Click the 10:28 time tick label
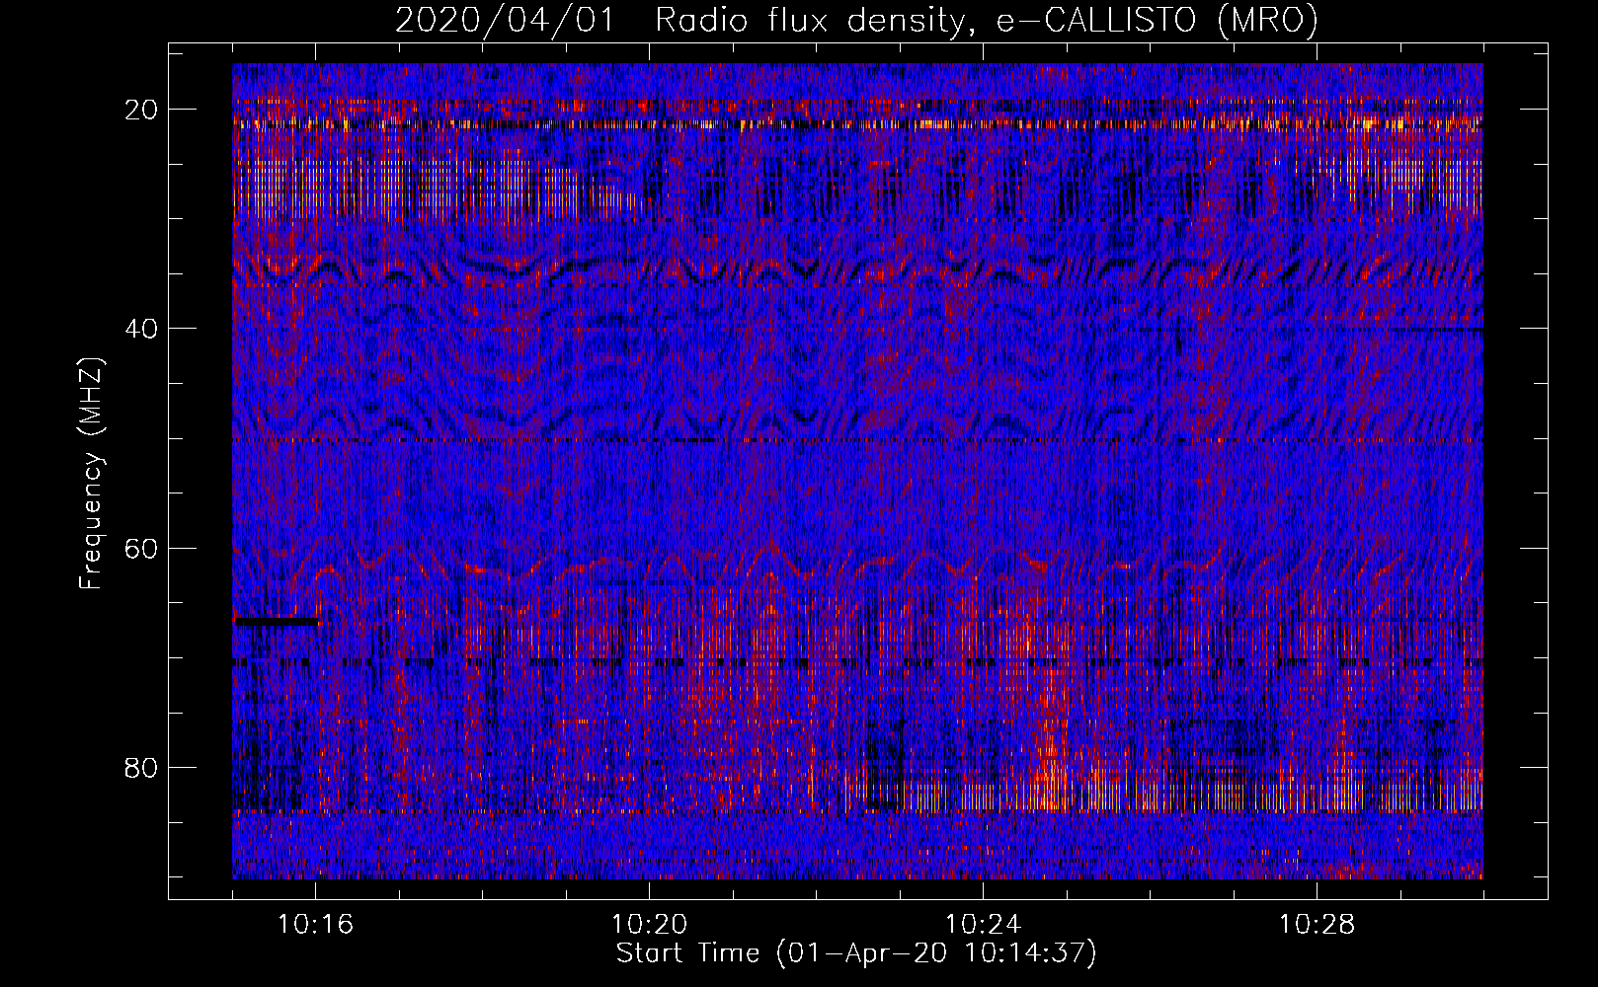The image size is (1598, 987). [x=1317, y=925]
